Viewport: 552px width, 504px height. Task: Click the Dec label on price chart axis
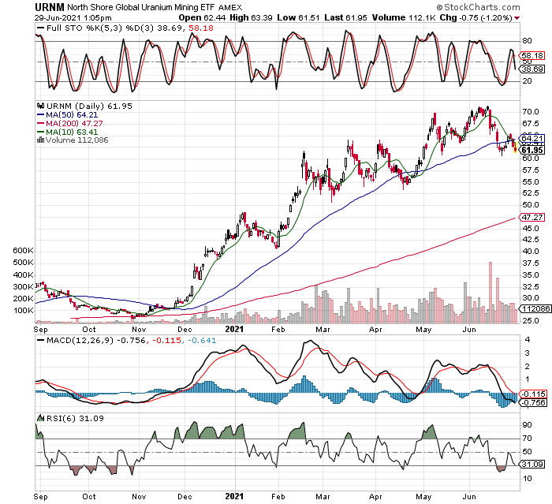pyautogui.click(x=185, y=330)
